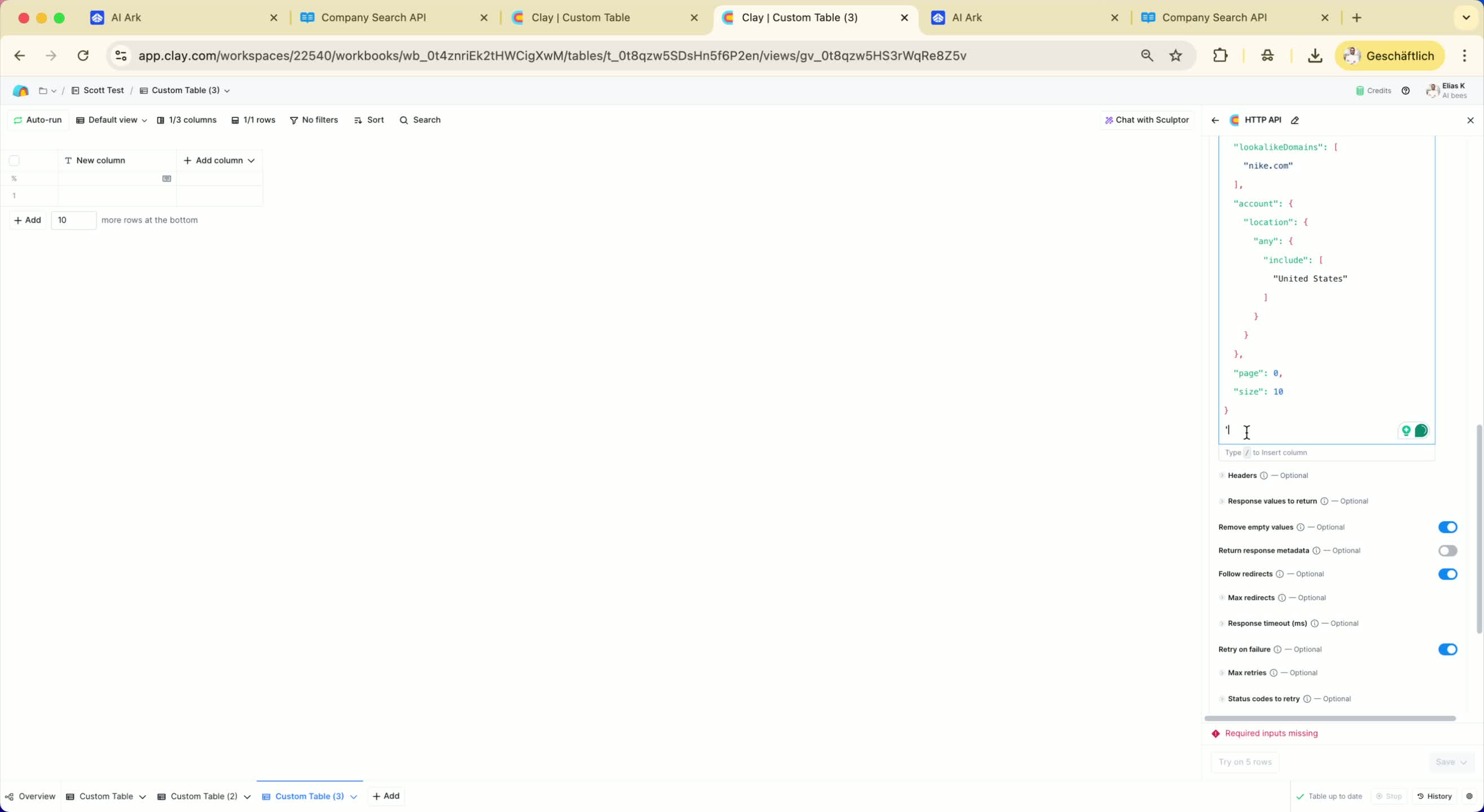The image size is (1484, 812).
Task: Disable the Remove empty values toggle
Action: (1447, 527)
